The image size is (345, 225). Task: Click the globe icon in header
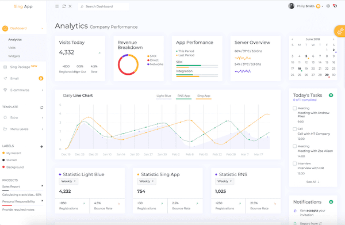[335, 6]
